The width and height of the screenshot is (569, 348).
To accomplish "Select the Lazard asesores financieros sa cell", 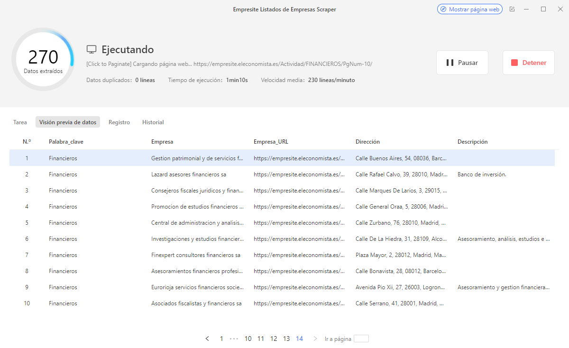I will 189,174.
